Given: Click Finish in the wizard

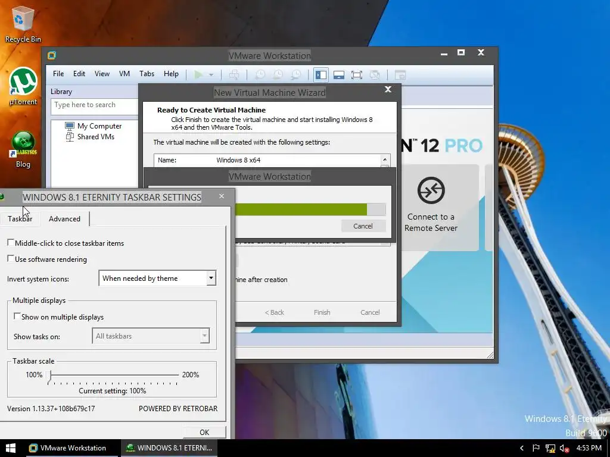Looking at the screenshot, I should point(322,312).
